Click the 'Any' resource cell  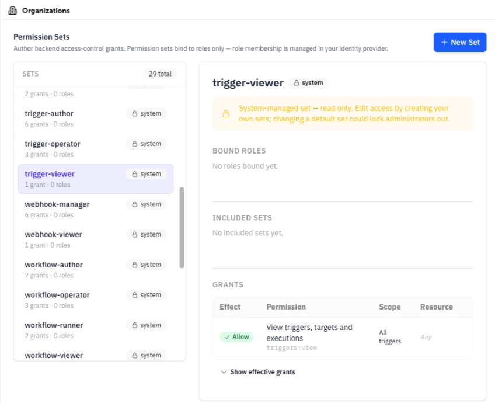tap(426, 337)
